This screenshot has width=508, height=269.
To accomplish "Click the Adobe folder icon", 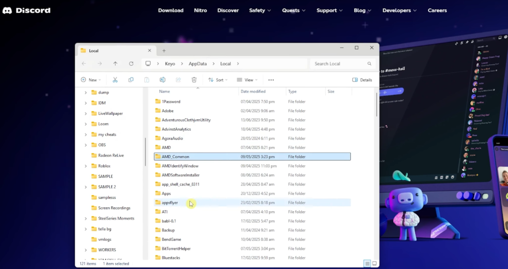I will click(158, 111).
